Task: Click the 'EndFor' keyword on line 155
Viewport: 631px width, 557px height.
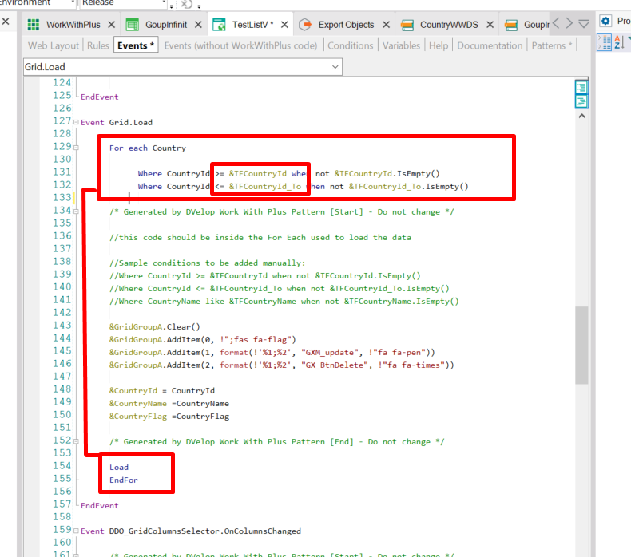Action: tap(124, 480)
